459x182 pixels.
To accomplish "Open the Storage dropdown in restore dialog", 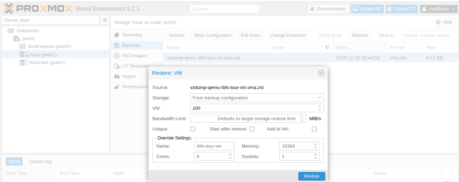I will point(319,98).
